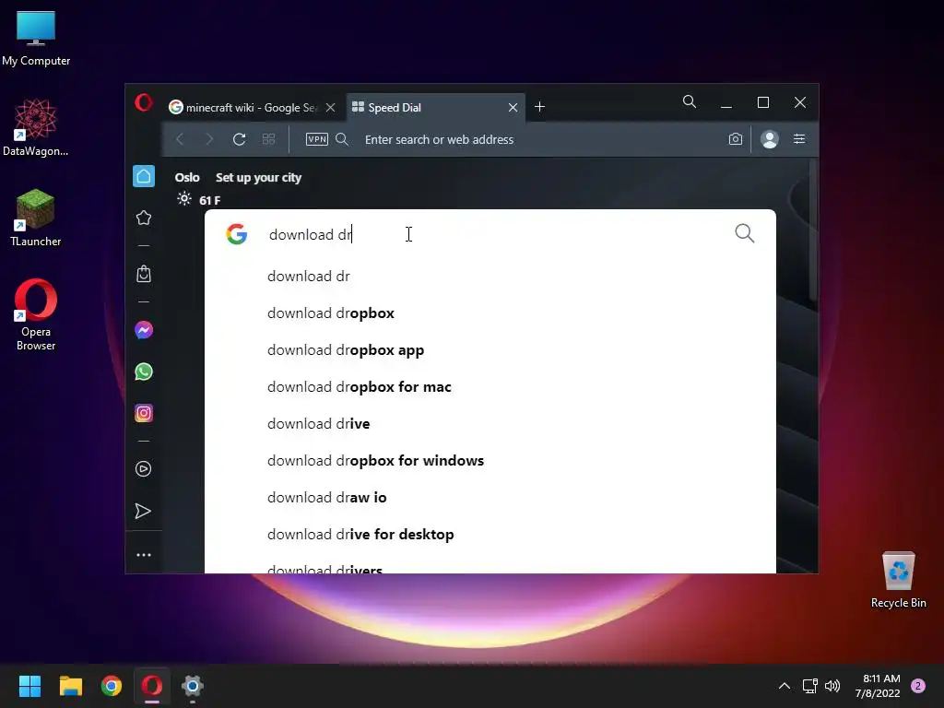944x708 pixels.
Task: Open Recycle Bin on desktop
Action: (x=898, y=580)
